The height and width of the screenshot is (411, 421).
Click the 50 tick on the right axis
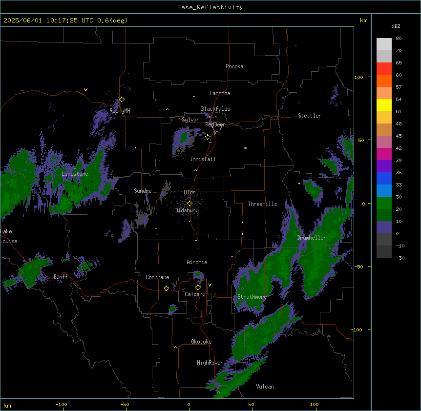[361, 140]
